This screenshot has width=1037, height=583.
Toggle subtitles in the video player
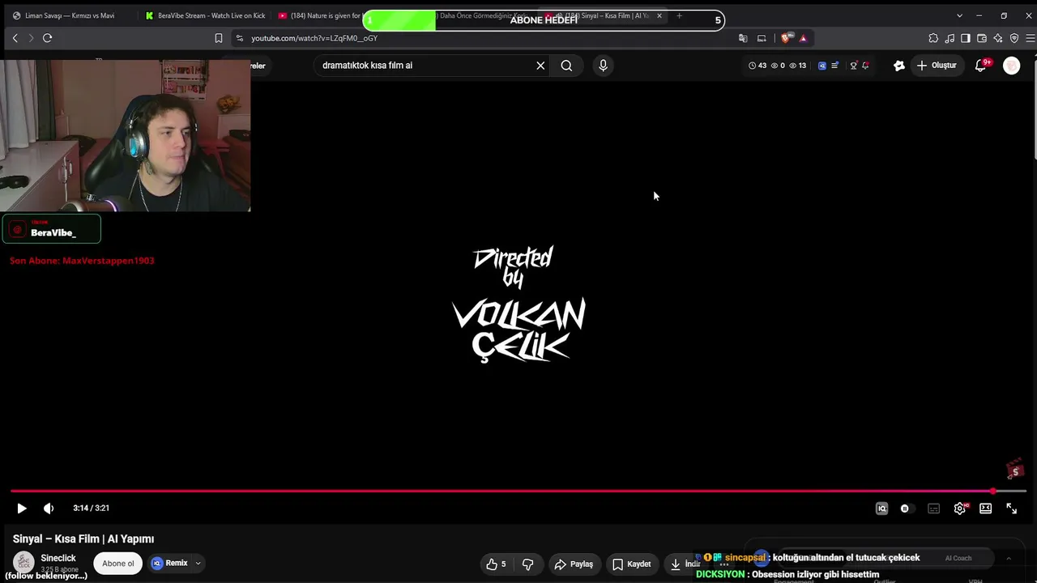934,509
